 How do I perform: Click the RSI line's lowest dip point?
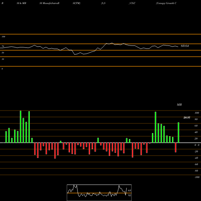[75, 55]
